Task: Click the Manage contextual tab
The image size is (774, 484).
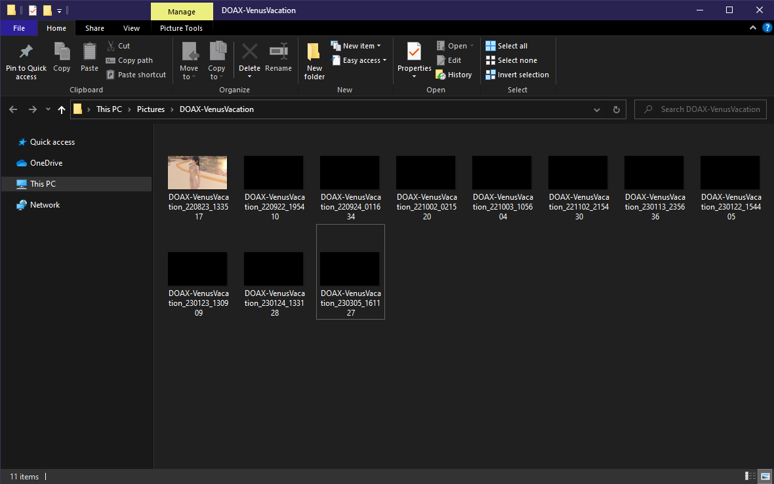Action: 182,11
